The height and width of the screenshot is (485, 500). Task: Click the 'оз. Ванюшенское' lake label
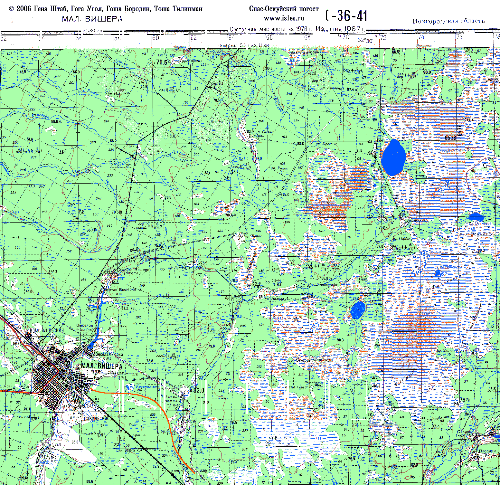click(449, 267)
